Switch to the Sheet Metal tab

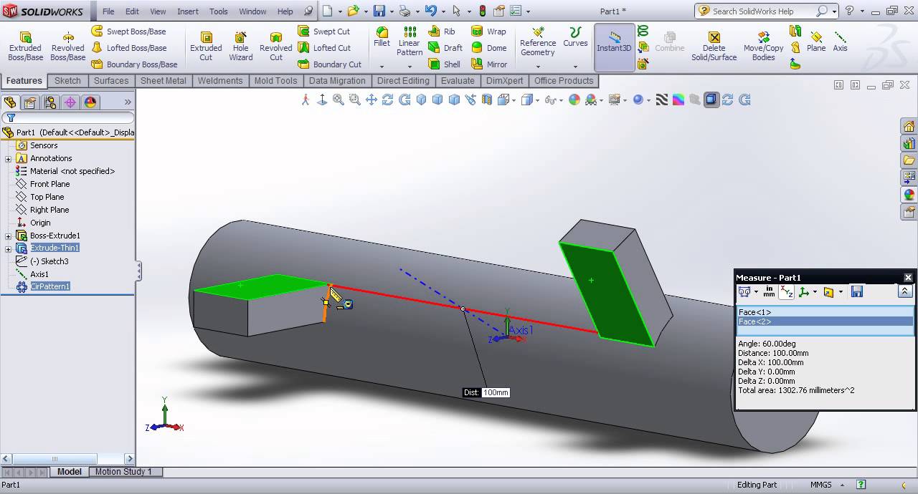(x=163, y=81)
